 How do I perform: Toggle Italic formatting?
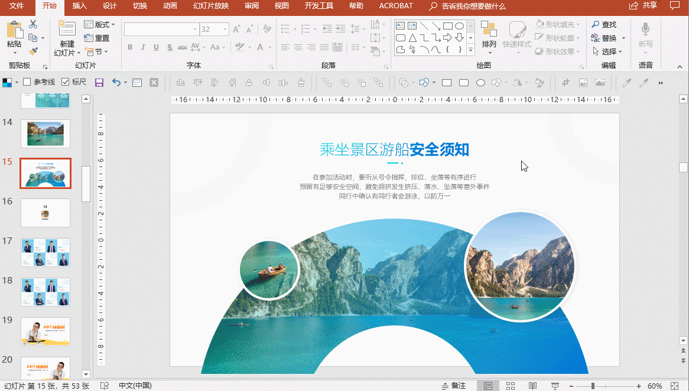tap(143, 47)
